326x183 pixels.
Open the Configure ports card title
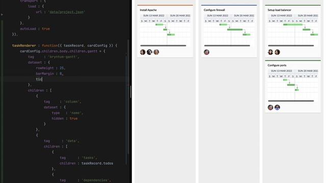coord(277,65)
